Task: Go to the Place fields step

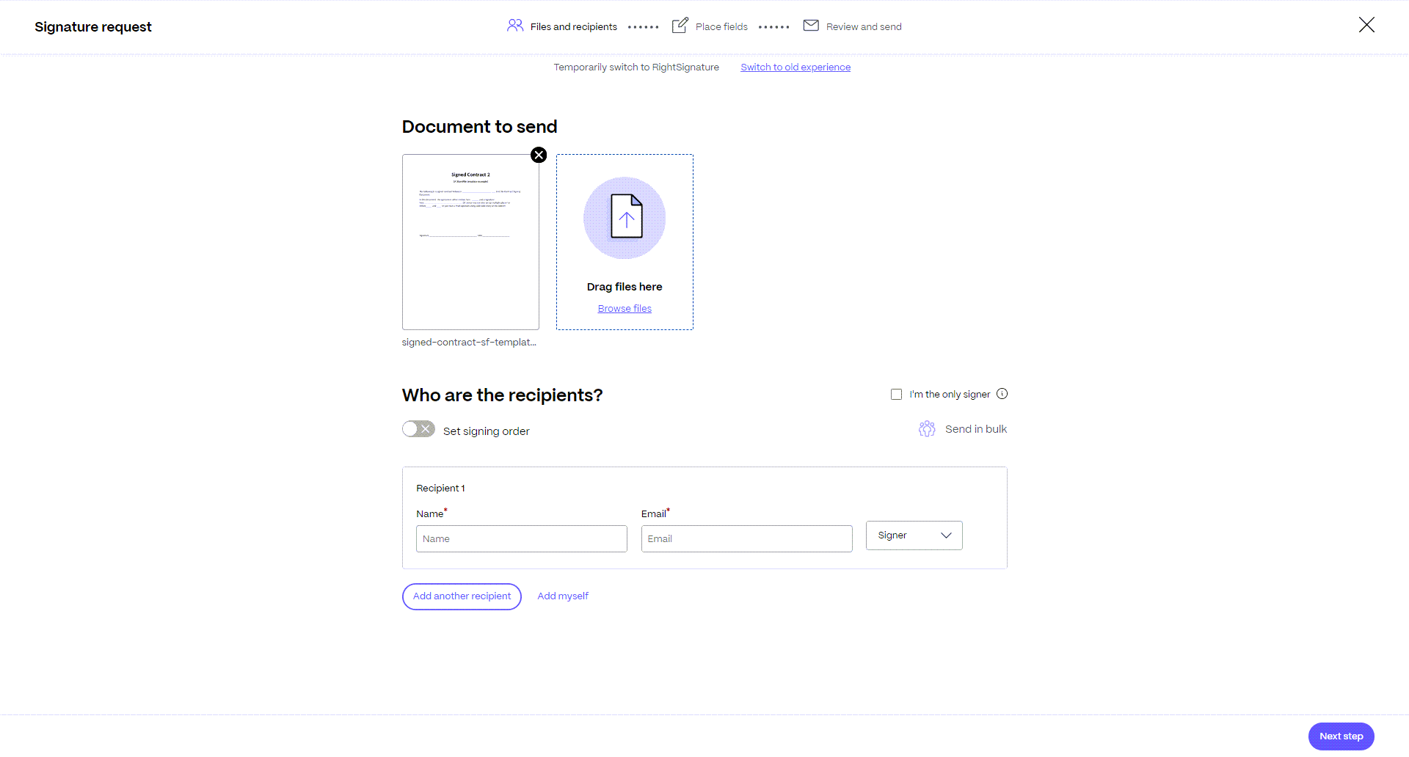Action: pyautogui.click(x=721, y=26)
